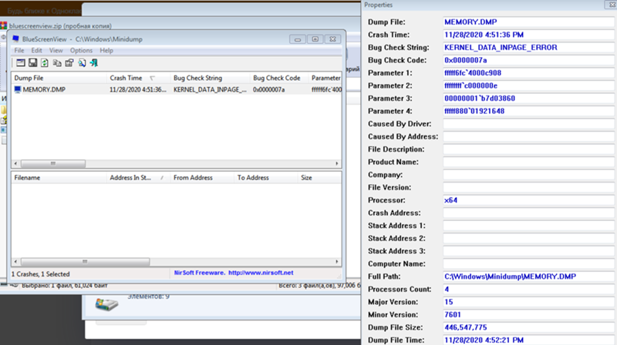This screenshot has width=617, height=345.
Task: Sort lower pane by Address In Stack column
Action: point(139,178)
